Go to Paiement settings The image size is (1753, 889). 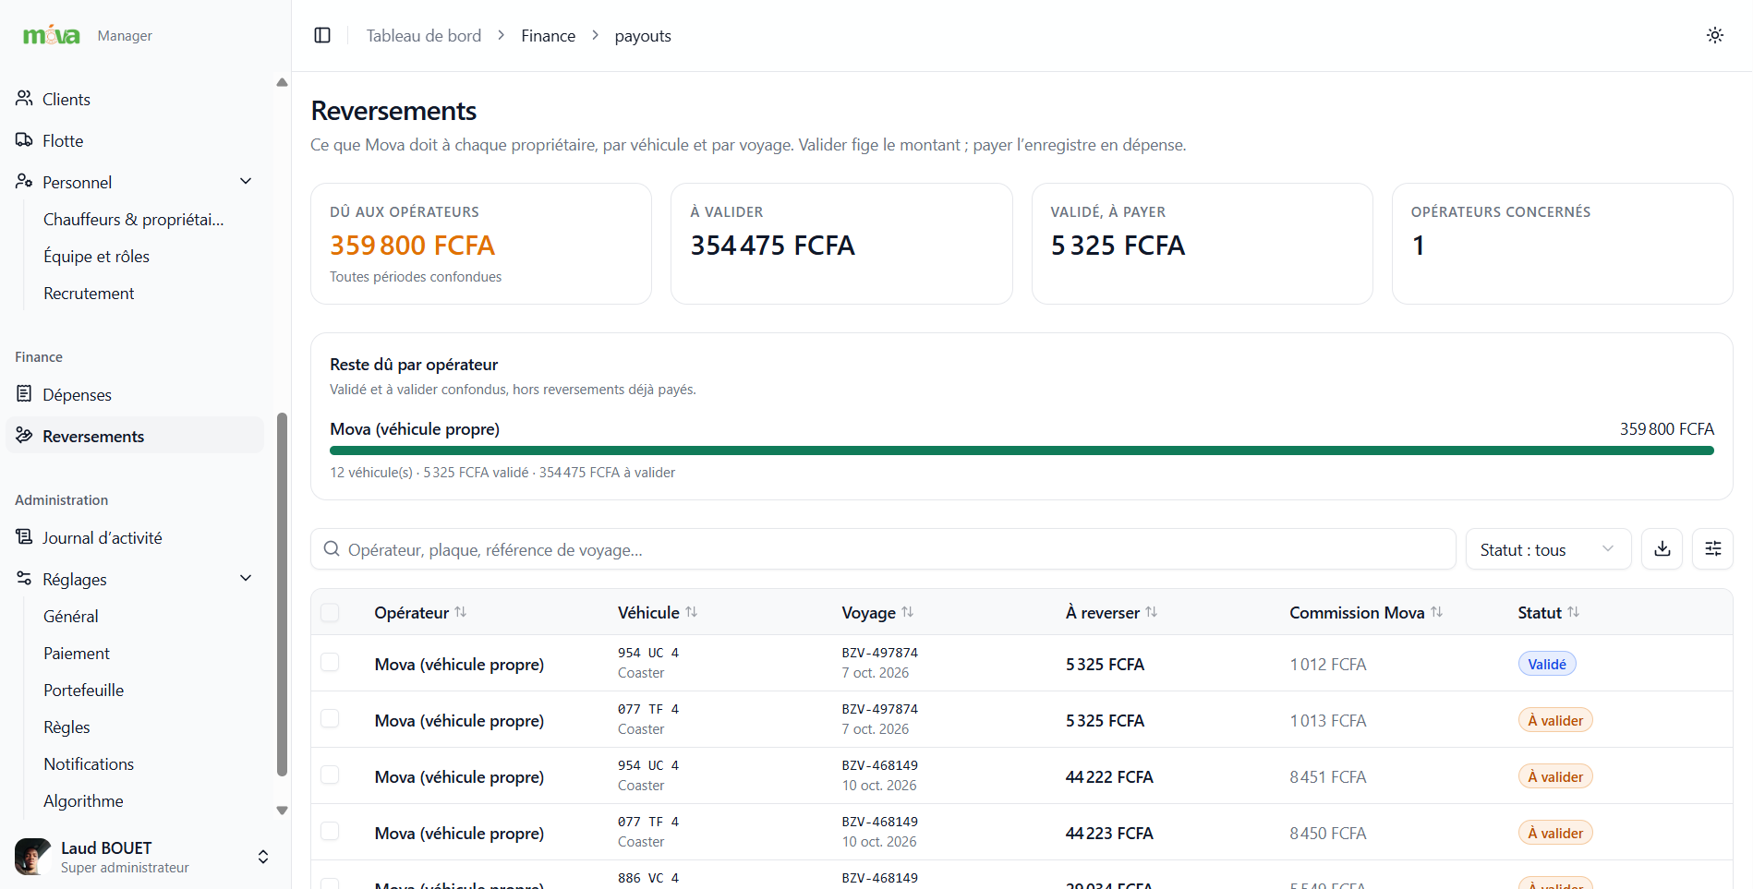click(77, 653)
